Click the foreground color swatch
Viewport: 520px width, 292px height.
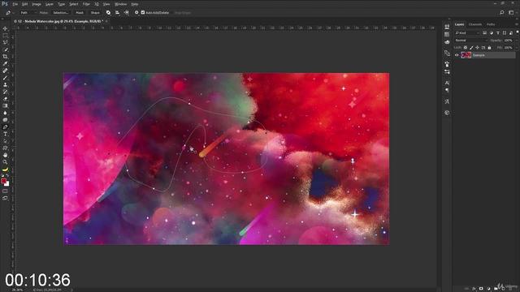(3, 181)
